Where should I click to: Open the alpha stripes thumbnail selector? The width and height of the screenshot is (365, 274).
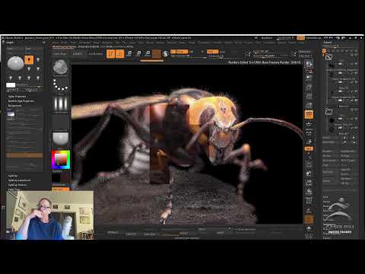click(x=60, y=104)
